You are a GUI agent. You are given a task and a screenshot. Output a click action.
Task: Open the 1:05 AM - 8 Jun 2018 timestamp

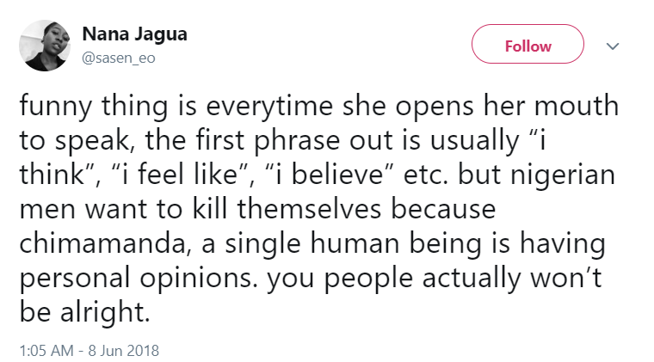tap(89, 350)
